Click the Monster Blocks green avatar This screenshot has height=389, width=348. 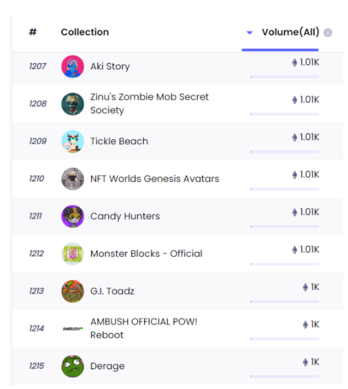pyautogui.click(x=72, y=254)
